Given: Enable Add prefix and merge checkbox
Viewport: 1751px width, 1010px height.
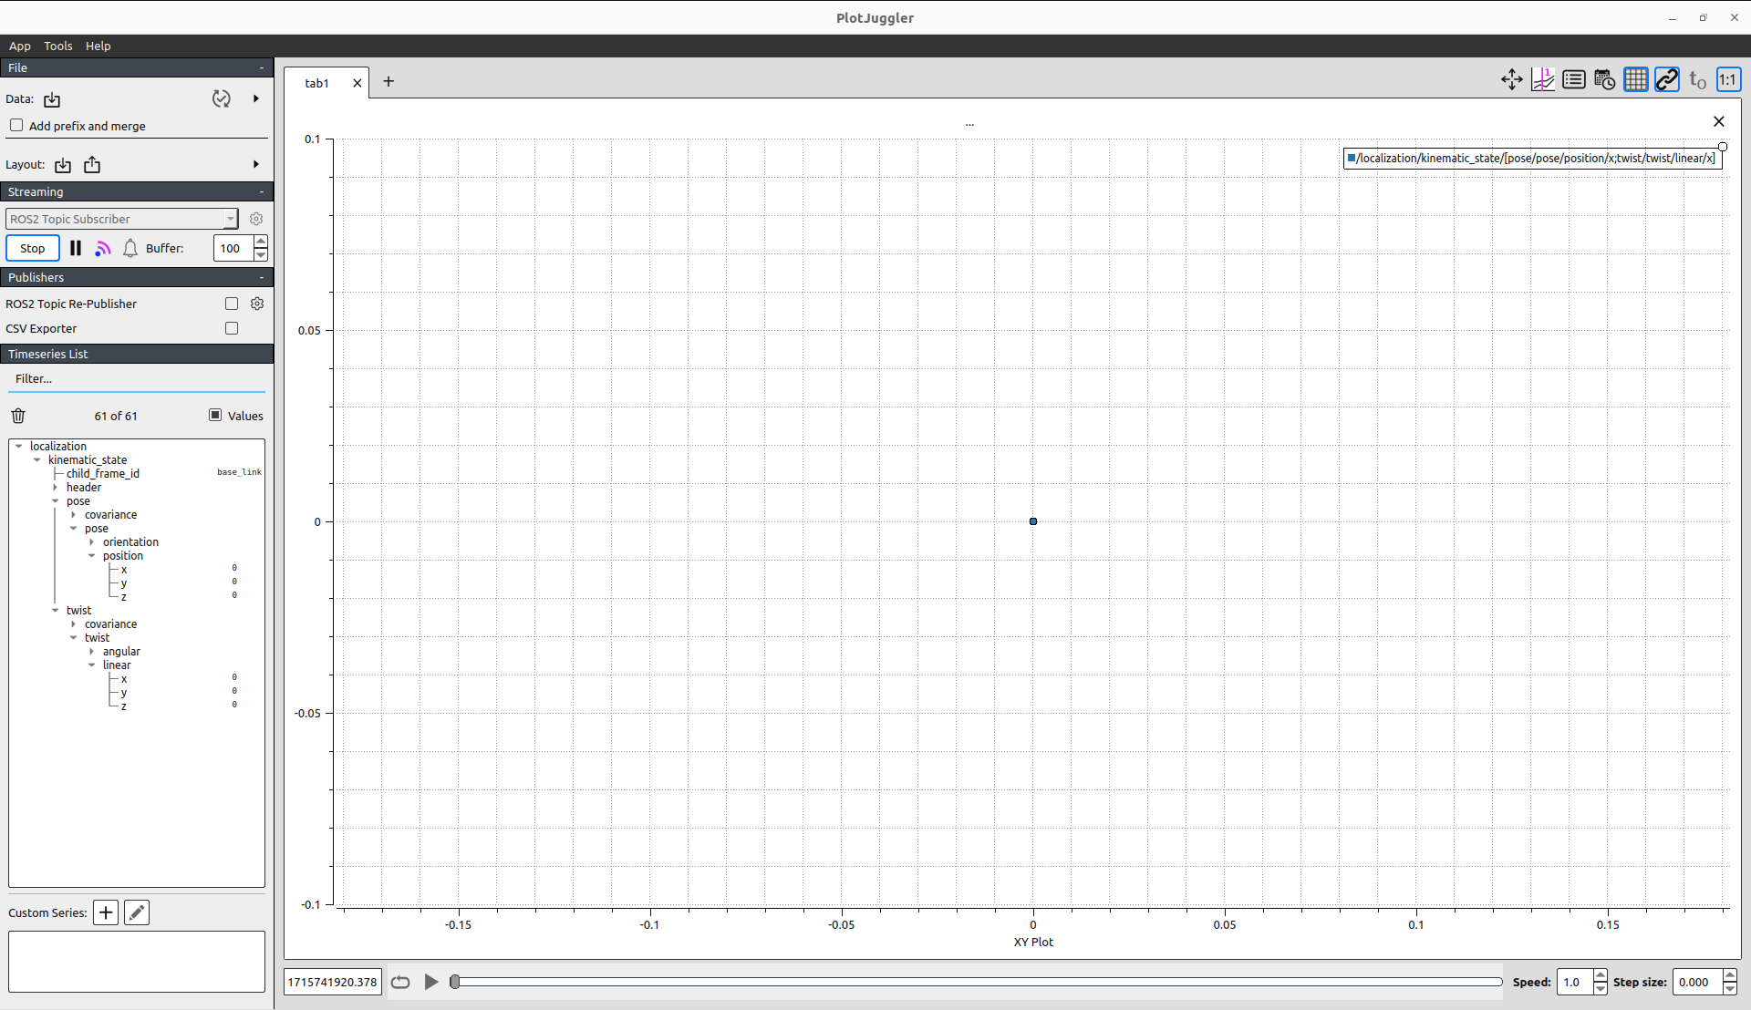Looking at the screenshot, I should tap(16, 126).
